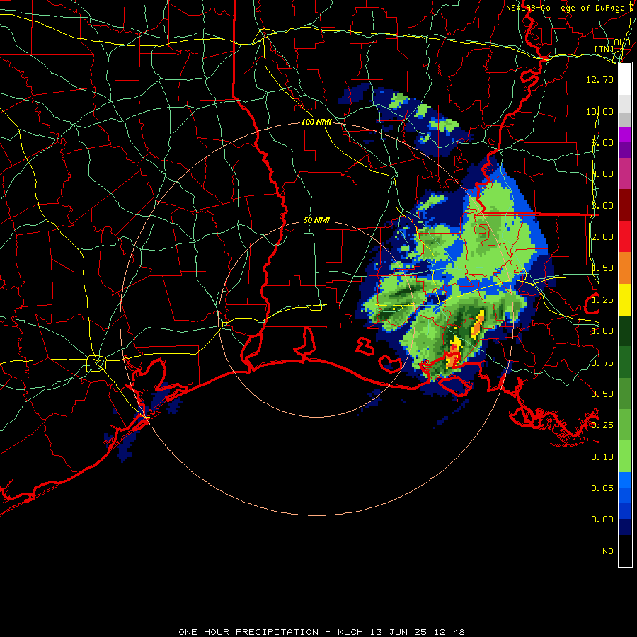The image size is (637, 637).
Task: Pick the dark red legend swatch beside 3.00
Action: (x=625, y=205)
